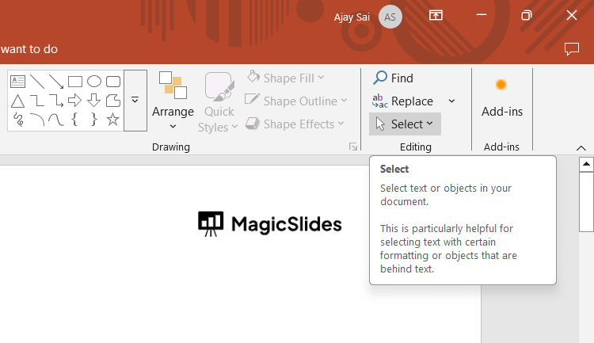Viewport: 594px width, 343px height.
Task: Select the Rounded Rectangle shape
Action: [x=113, y=82]
